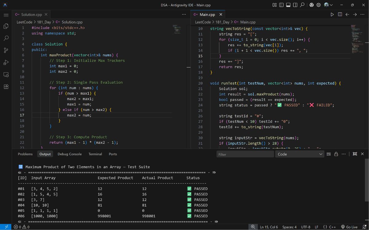The image size is (369, 230).
Task: Focus the output Filter input field
Action: tap(245, 154)
